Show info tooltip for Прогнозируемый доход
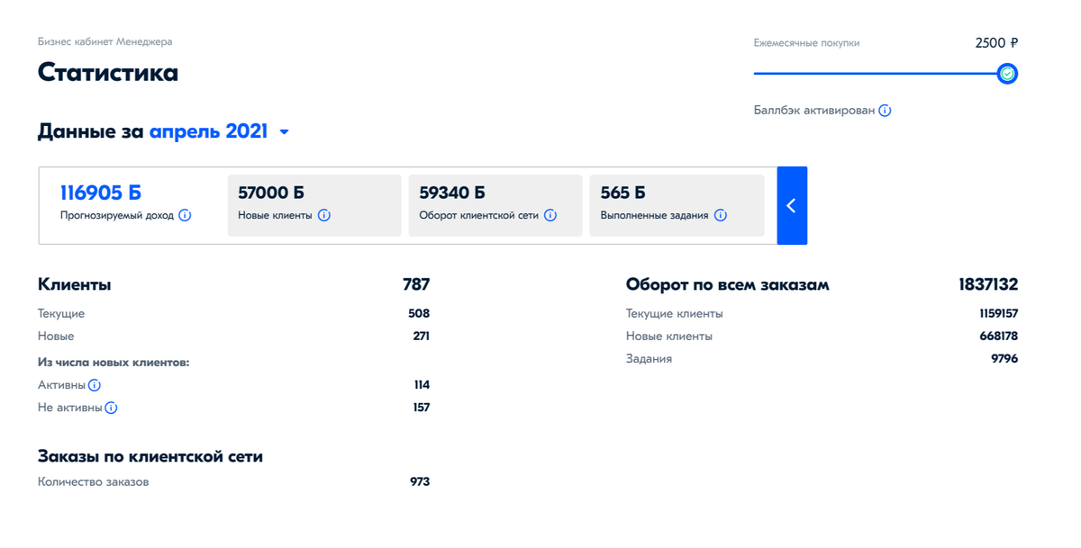The image size is (1081, 548). [185, 215]
